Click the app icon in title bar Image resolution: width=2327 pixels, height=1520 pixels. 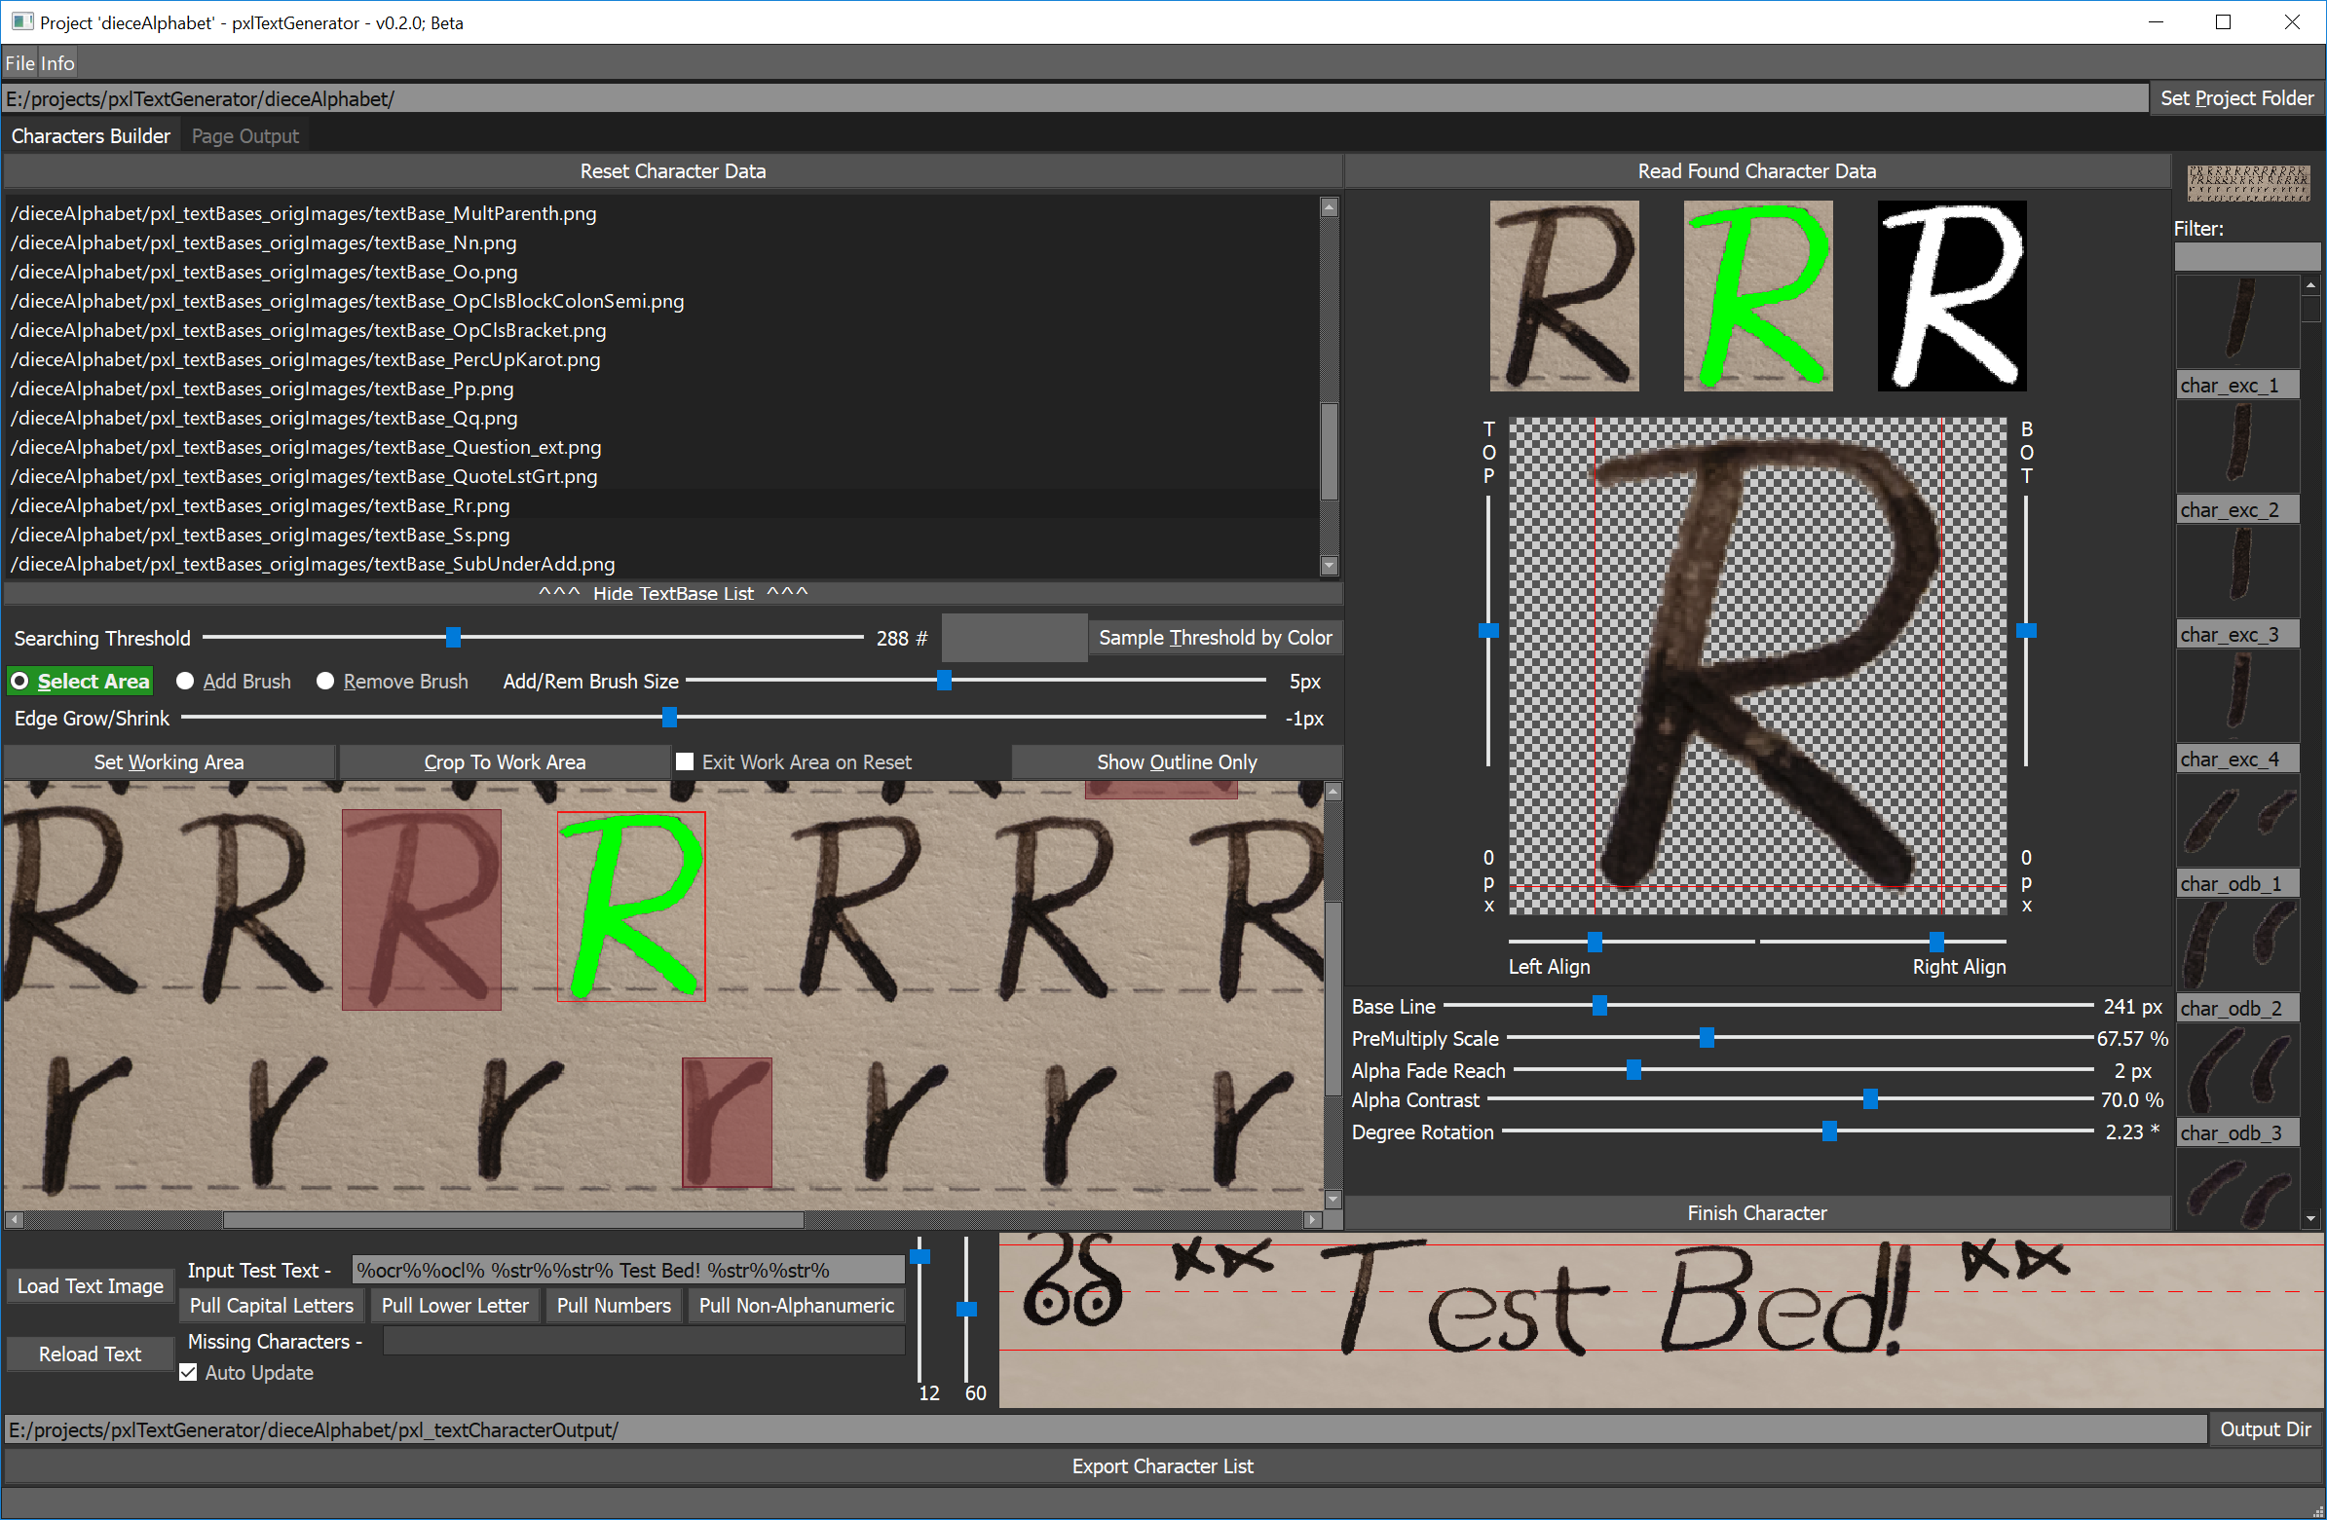[21, 21]
